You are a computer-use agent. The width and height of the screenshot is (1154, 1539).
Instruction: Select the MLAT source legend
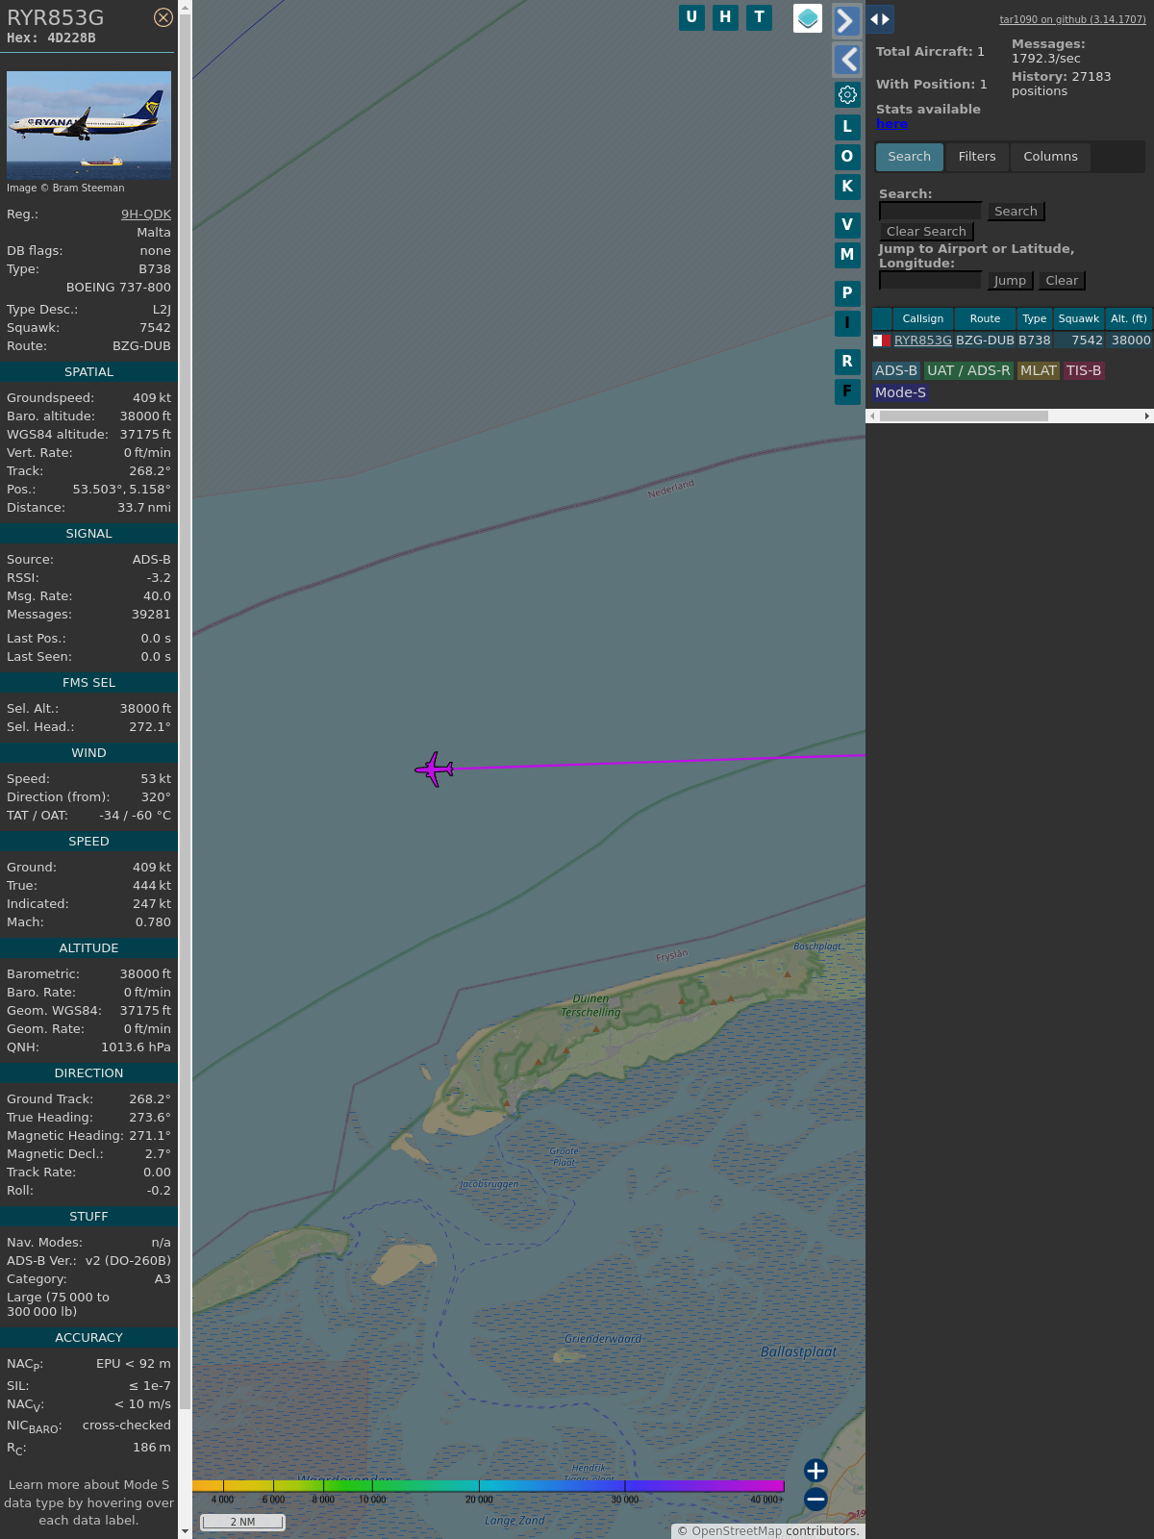1039,371
